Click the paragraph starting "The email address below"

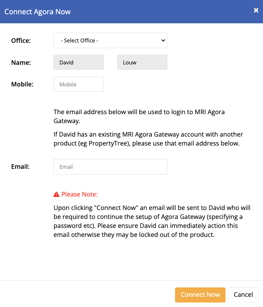pyautogui.click(x=139, y=116)
